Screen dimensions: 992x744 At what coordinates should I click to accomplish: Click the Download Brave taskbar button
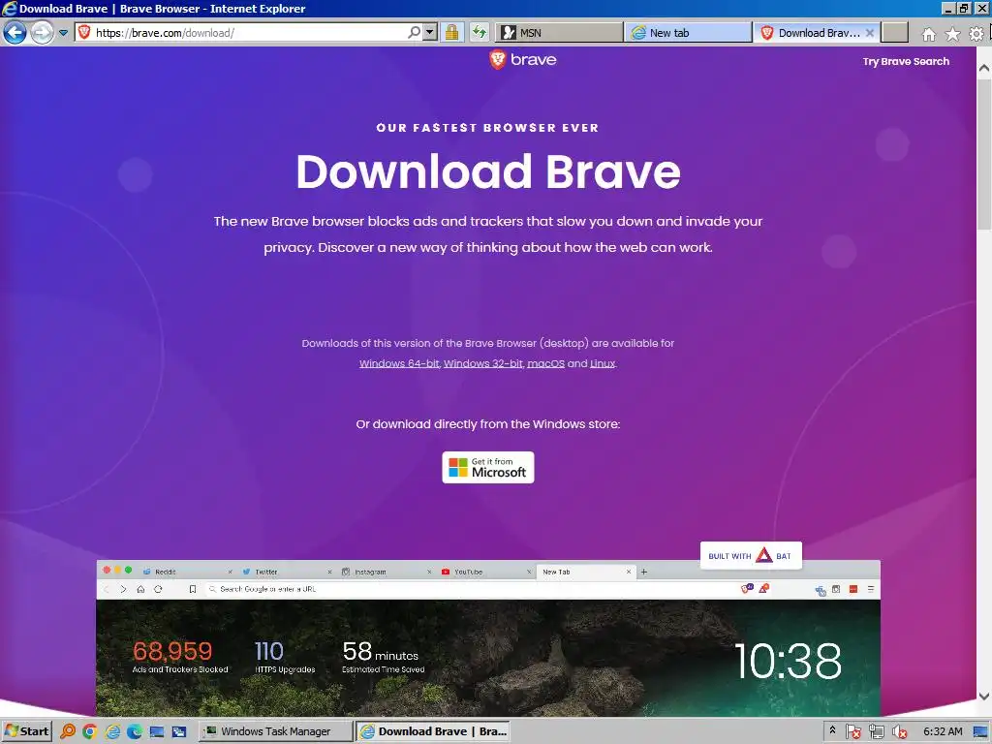[434, 731]
